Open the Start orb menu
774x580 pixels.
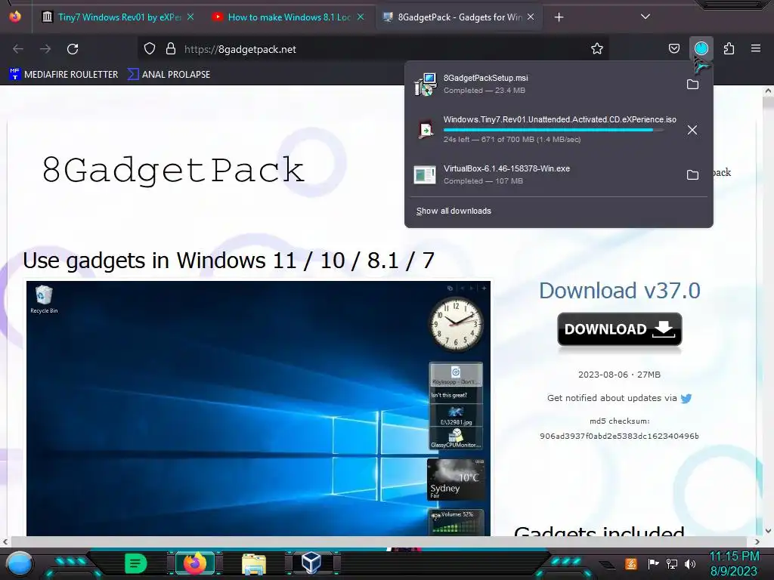[19, 563]
